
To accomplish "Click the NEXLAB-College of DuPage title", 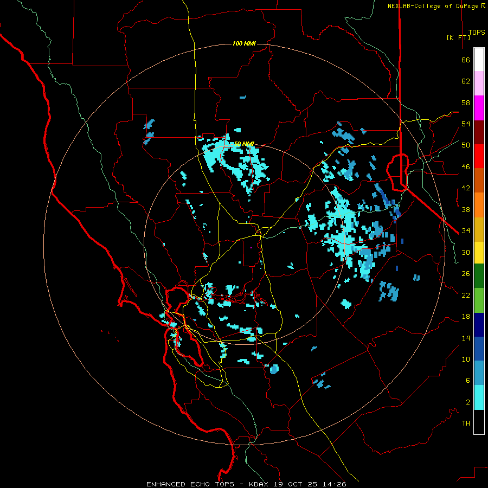I will (434, 5).
